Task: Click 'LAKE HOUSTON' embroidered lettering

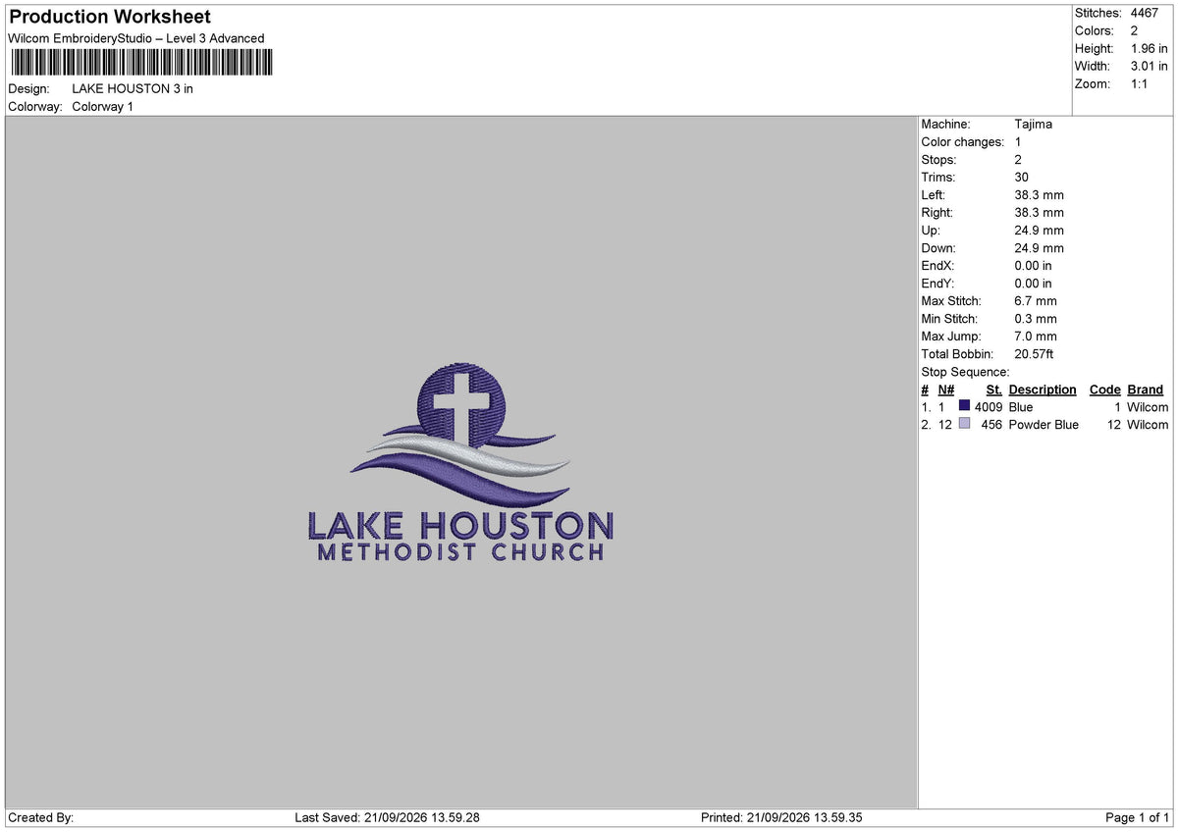Action: [x=460, y=526]
